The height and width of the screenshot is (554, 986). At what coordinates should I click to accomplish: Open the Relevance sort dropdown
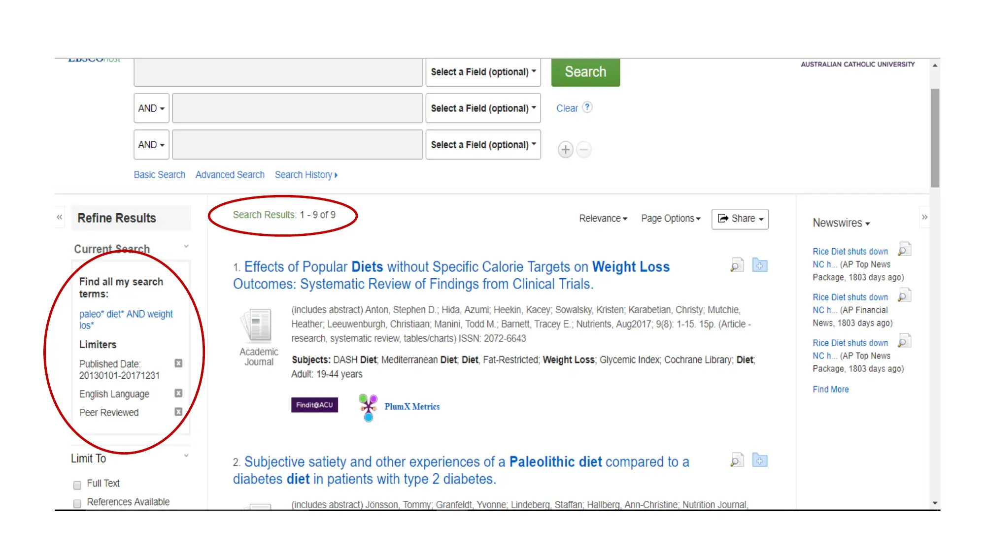(x=601, y=218)
